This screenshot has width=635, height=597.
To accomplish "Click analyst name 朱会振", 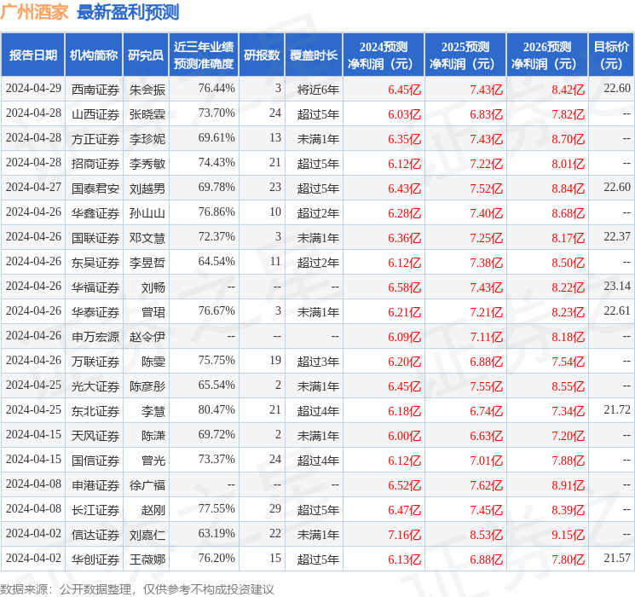I will point(147,90).
